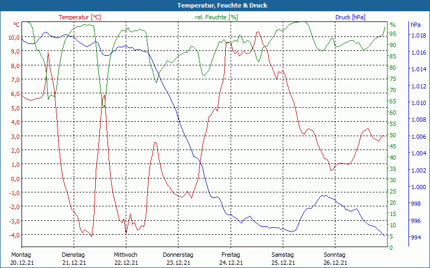The image size is (430, 268).
Task: Click the '21.12.21' date label
Action: coord(74,263)
